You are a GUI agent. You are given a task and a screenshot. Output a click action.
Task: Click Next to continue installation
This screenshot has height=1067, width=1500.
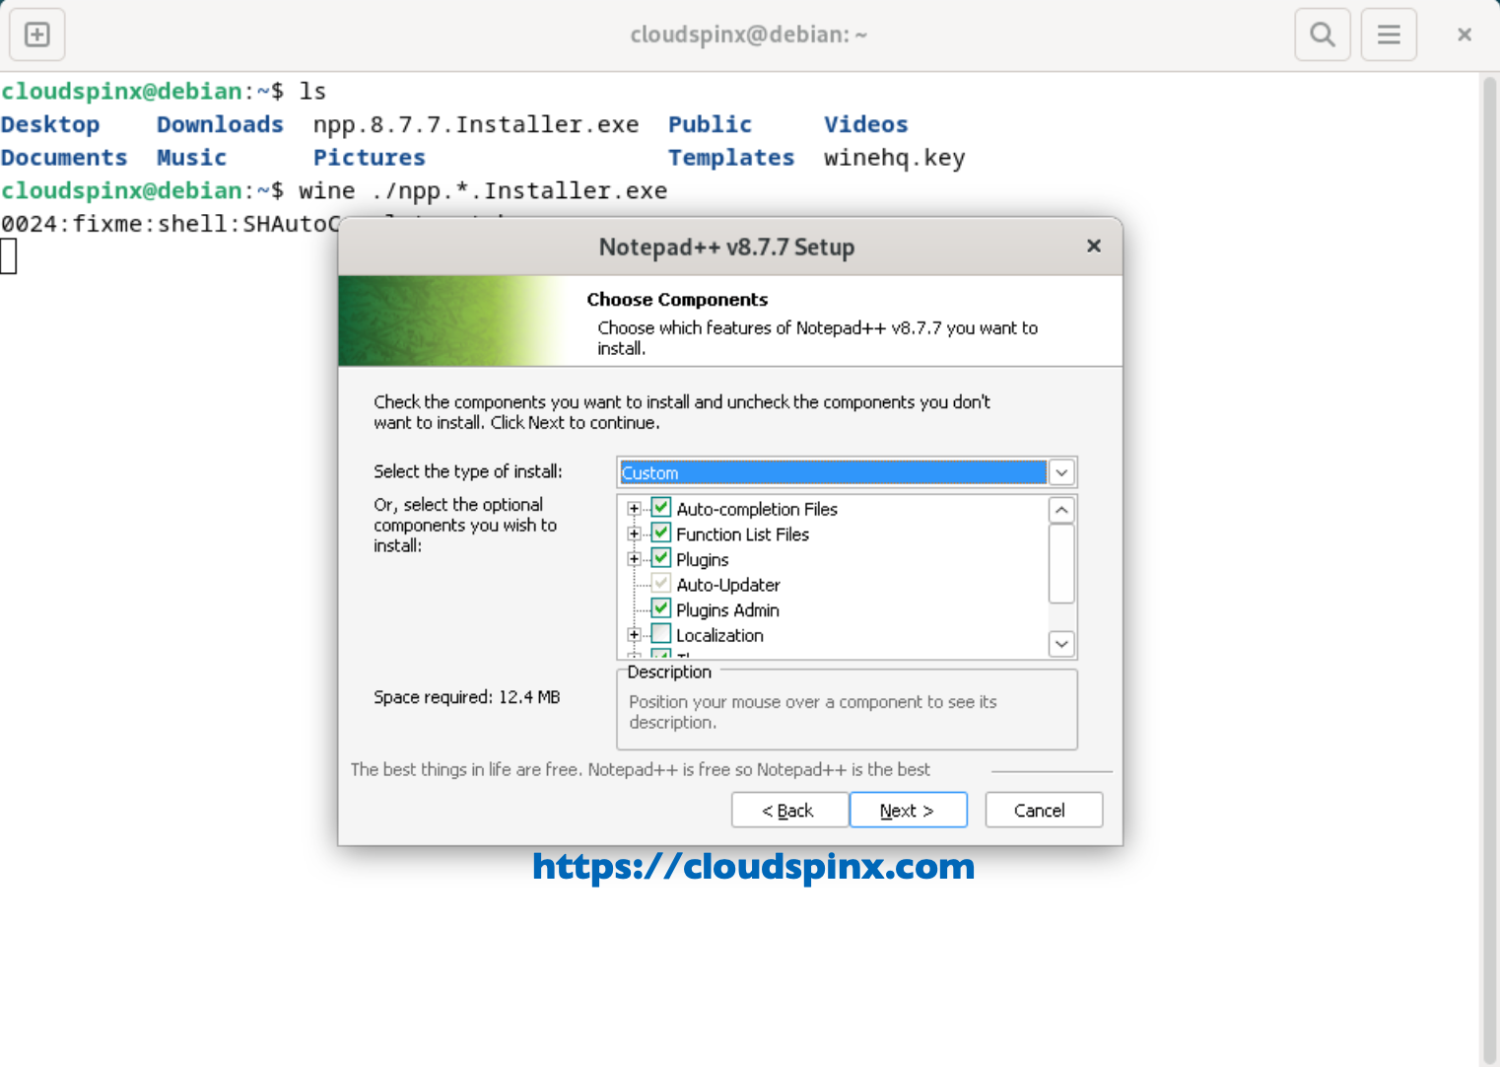click(x=908, y=810)
